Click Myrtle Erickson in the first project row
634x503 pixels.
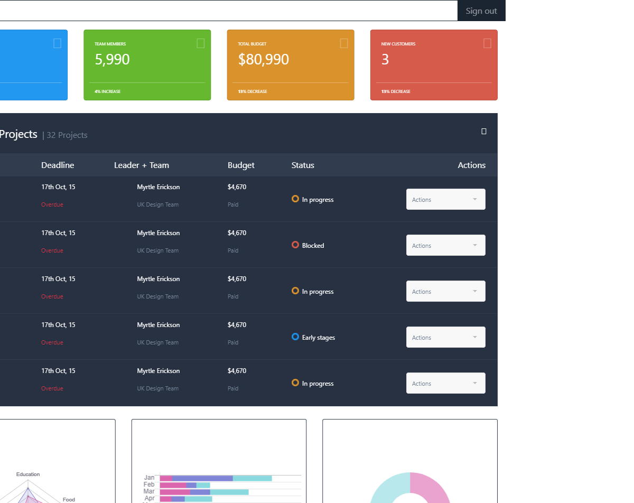coord(158,187)
